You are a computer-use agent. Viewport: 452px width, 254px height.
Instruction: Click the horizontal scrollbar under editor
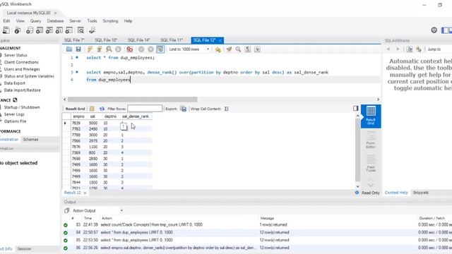click(133, 99)
